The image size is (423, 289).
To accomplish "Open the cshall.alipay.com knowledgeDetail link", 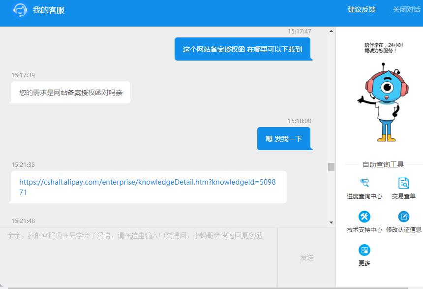I will click(147, 187).
